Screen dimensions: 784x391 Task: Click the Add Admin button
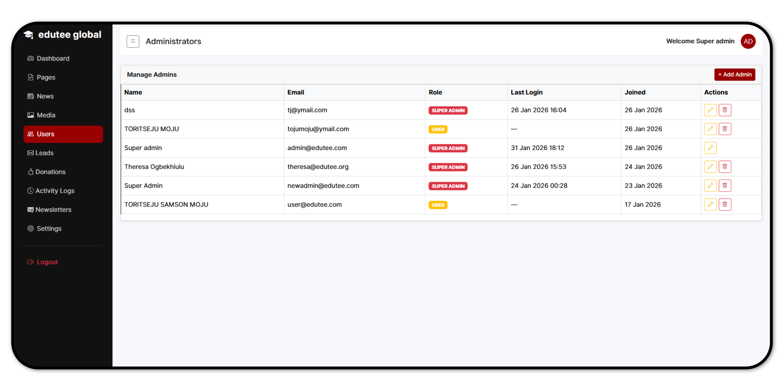pyautogui.click(x=734, y=74)
